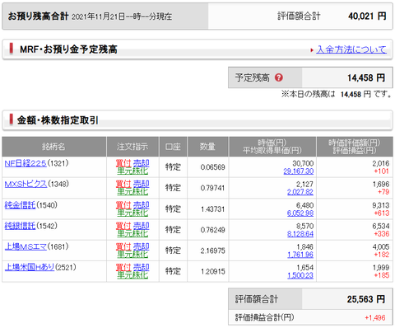Click 買付 for MXSトピクス

(x=123, y=184)
